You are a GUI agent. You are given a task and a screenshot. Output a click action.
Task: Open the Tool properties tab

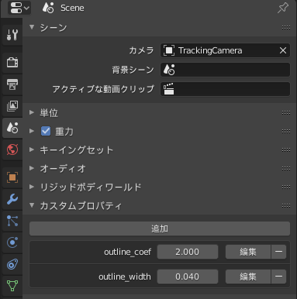[12, 35]
